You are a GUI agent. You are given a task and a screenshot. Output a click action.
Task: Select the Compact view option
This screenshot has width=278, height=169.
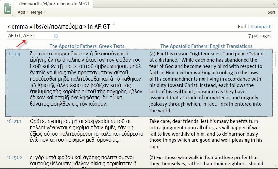pyautogui.click(x=261, y=27)
